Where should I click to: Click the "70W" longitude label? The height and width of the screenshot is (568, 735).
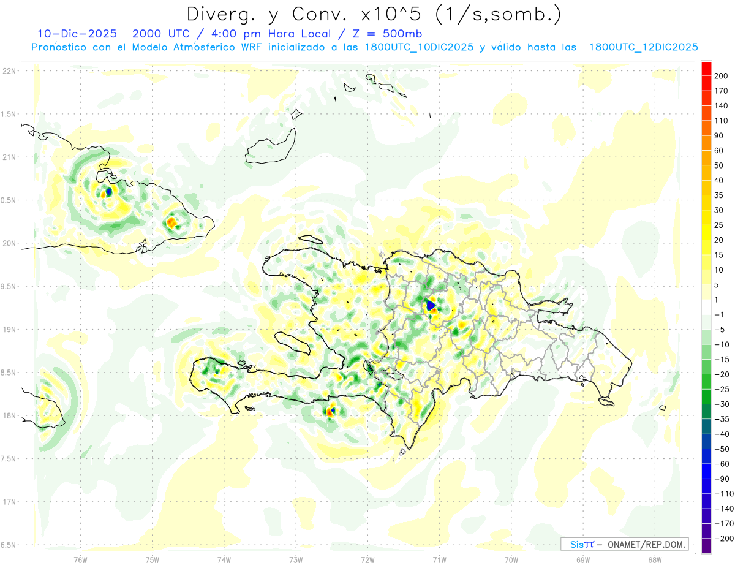[x=511, y=559]
